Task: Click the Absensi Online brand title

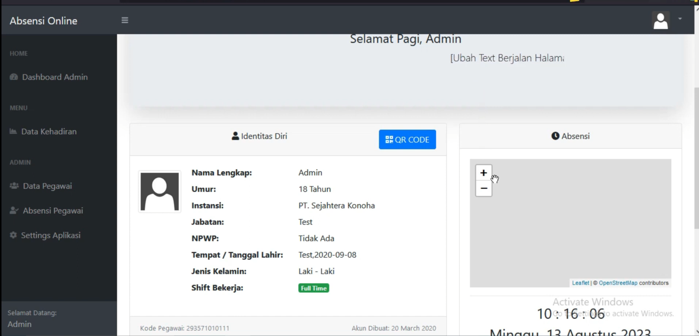Action: pyautogui.click(x=44, y=21)
